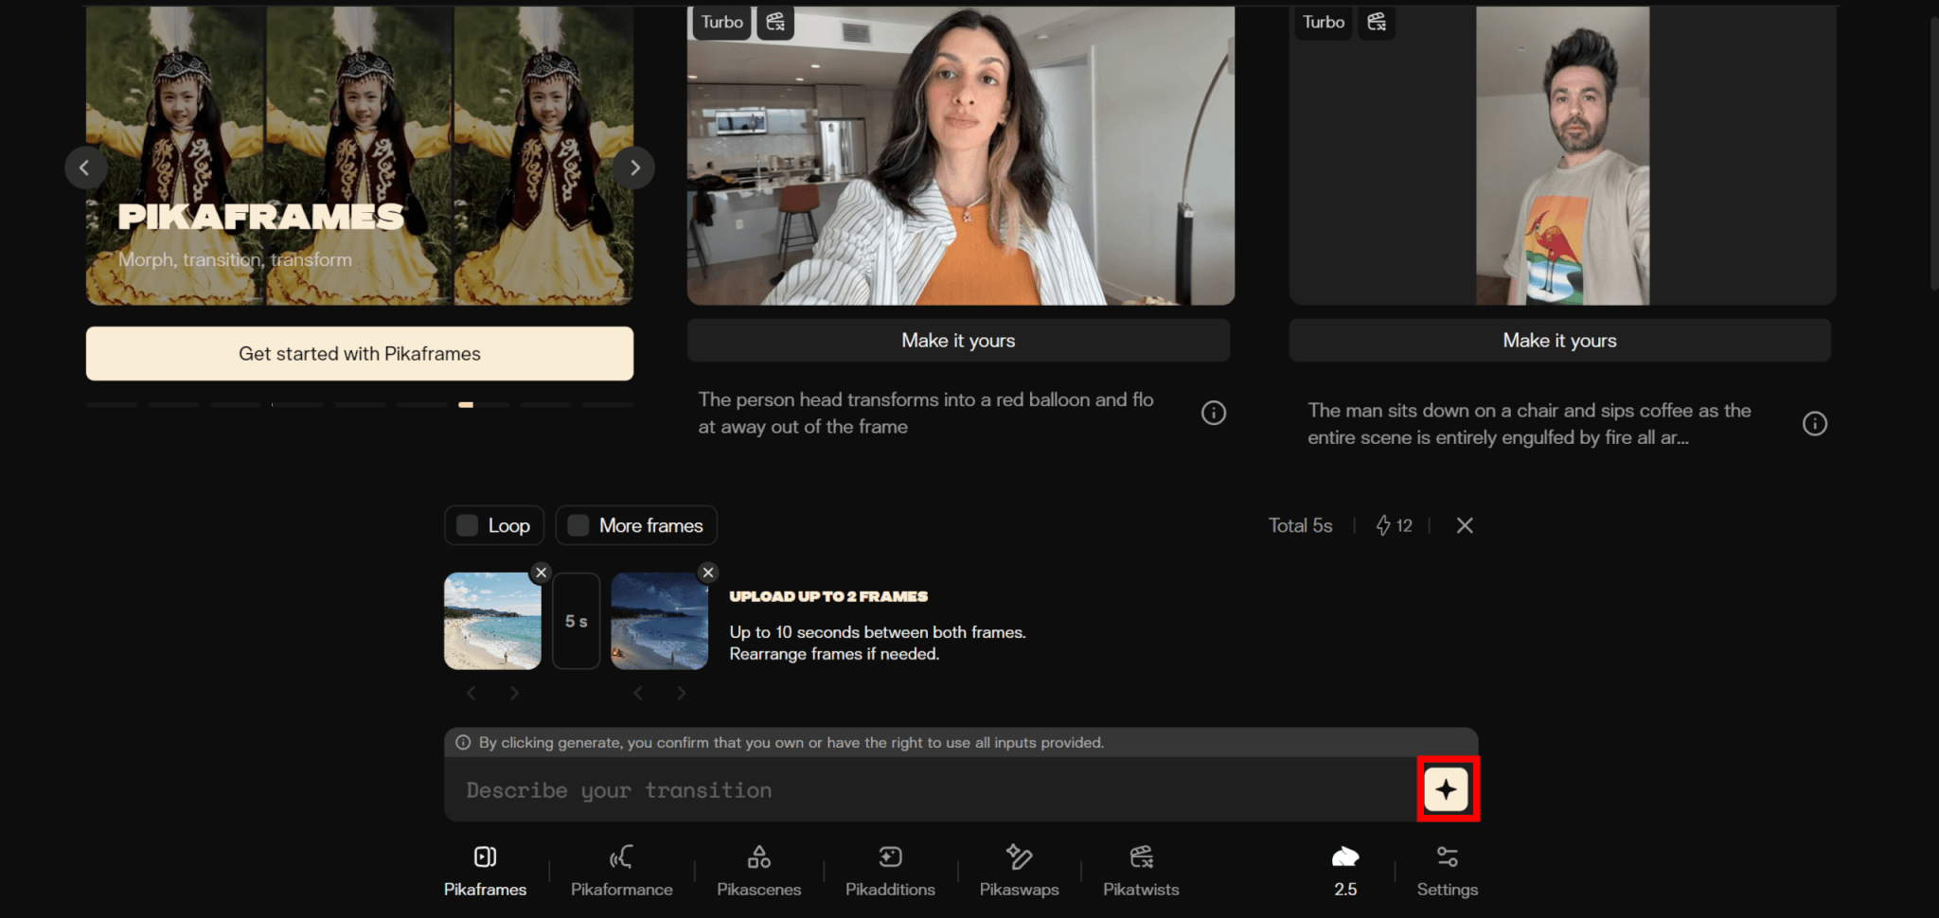Select the Pikaswaps tool

coord(1019,871)
